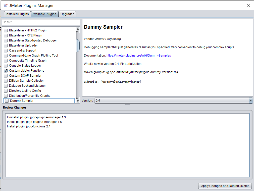Enable BlazeMeter Step-by-step Debugger checkbox
The image size is (254, 191).
click(6, 40)
